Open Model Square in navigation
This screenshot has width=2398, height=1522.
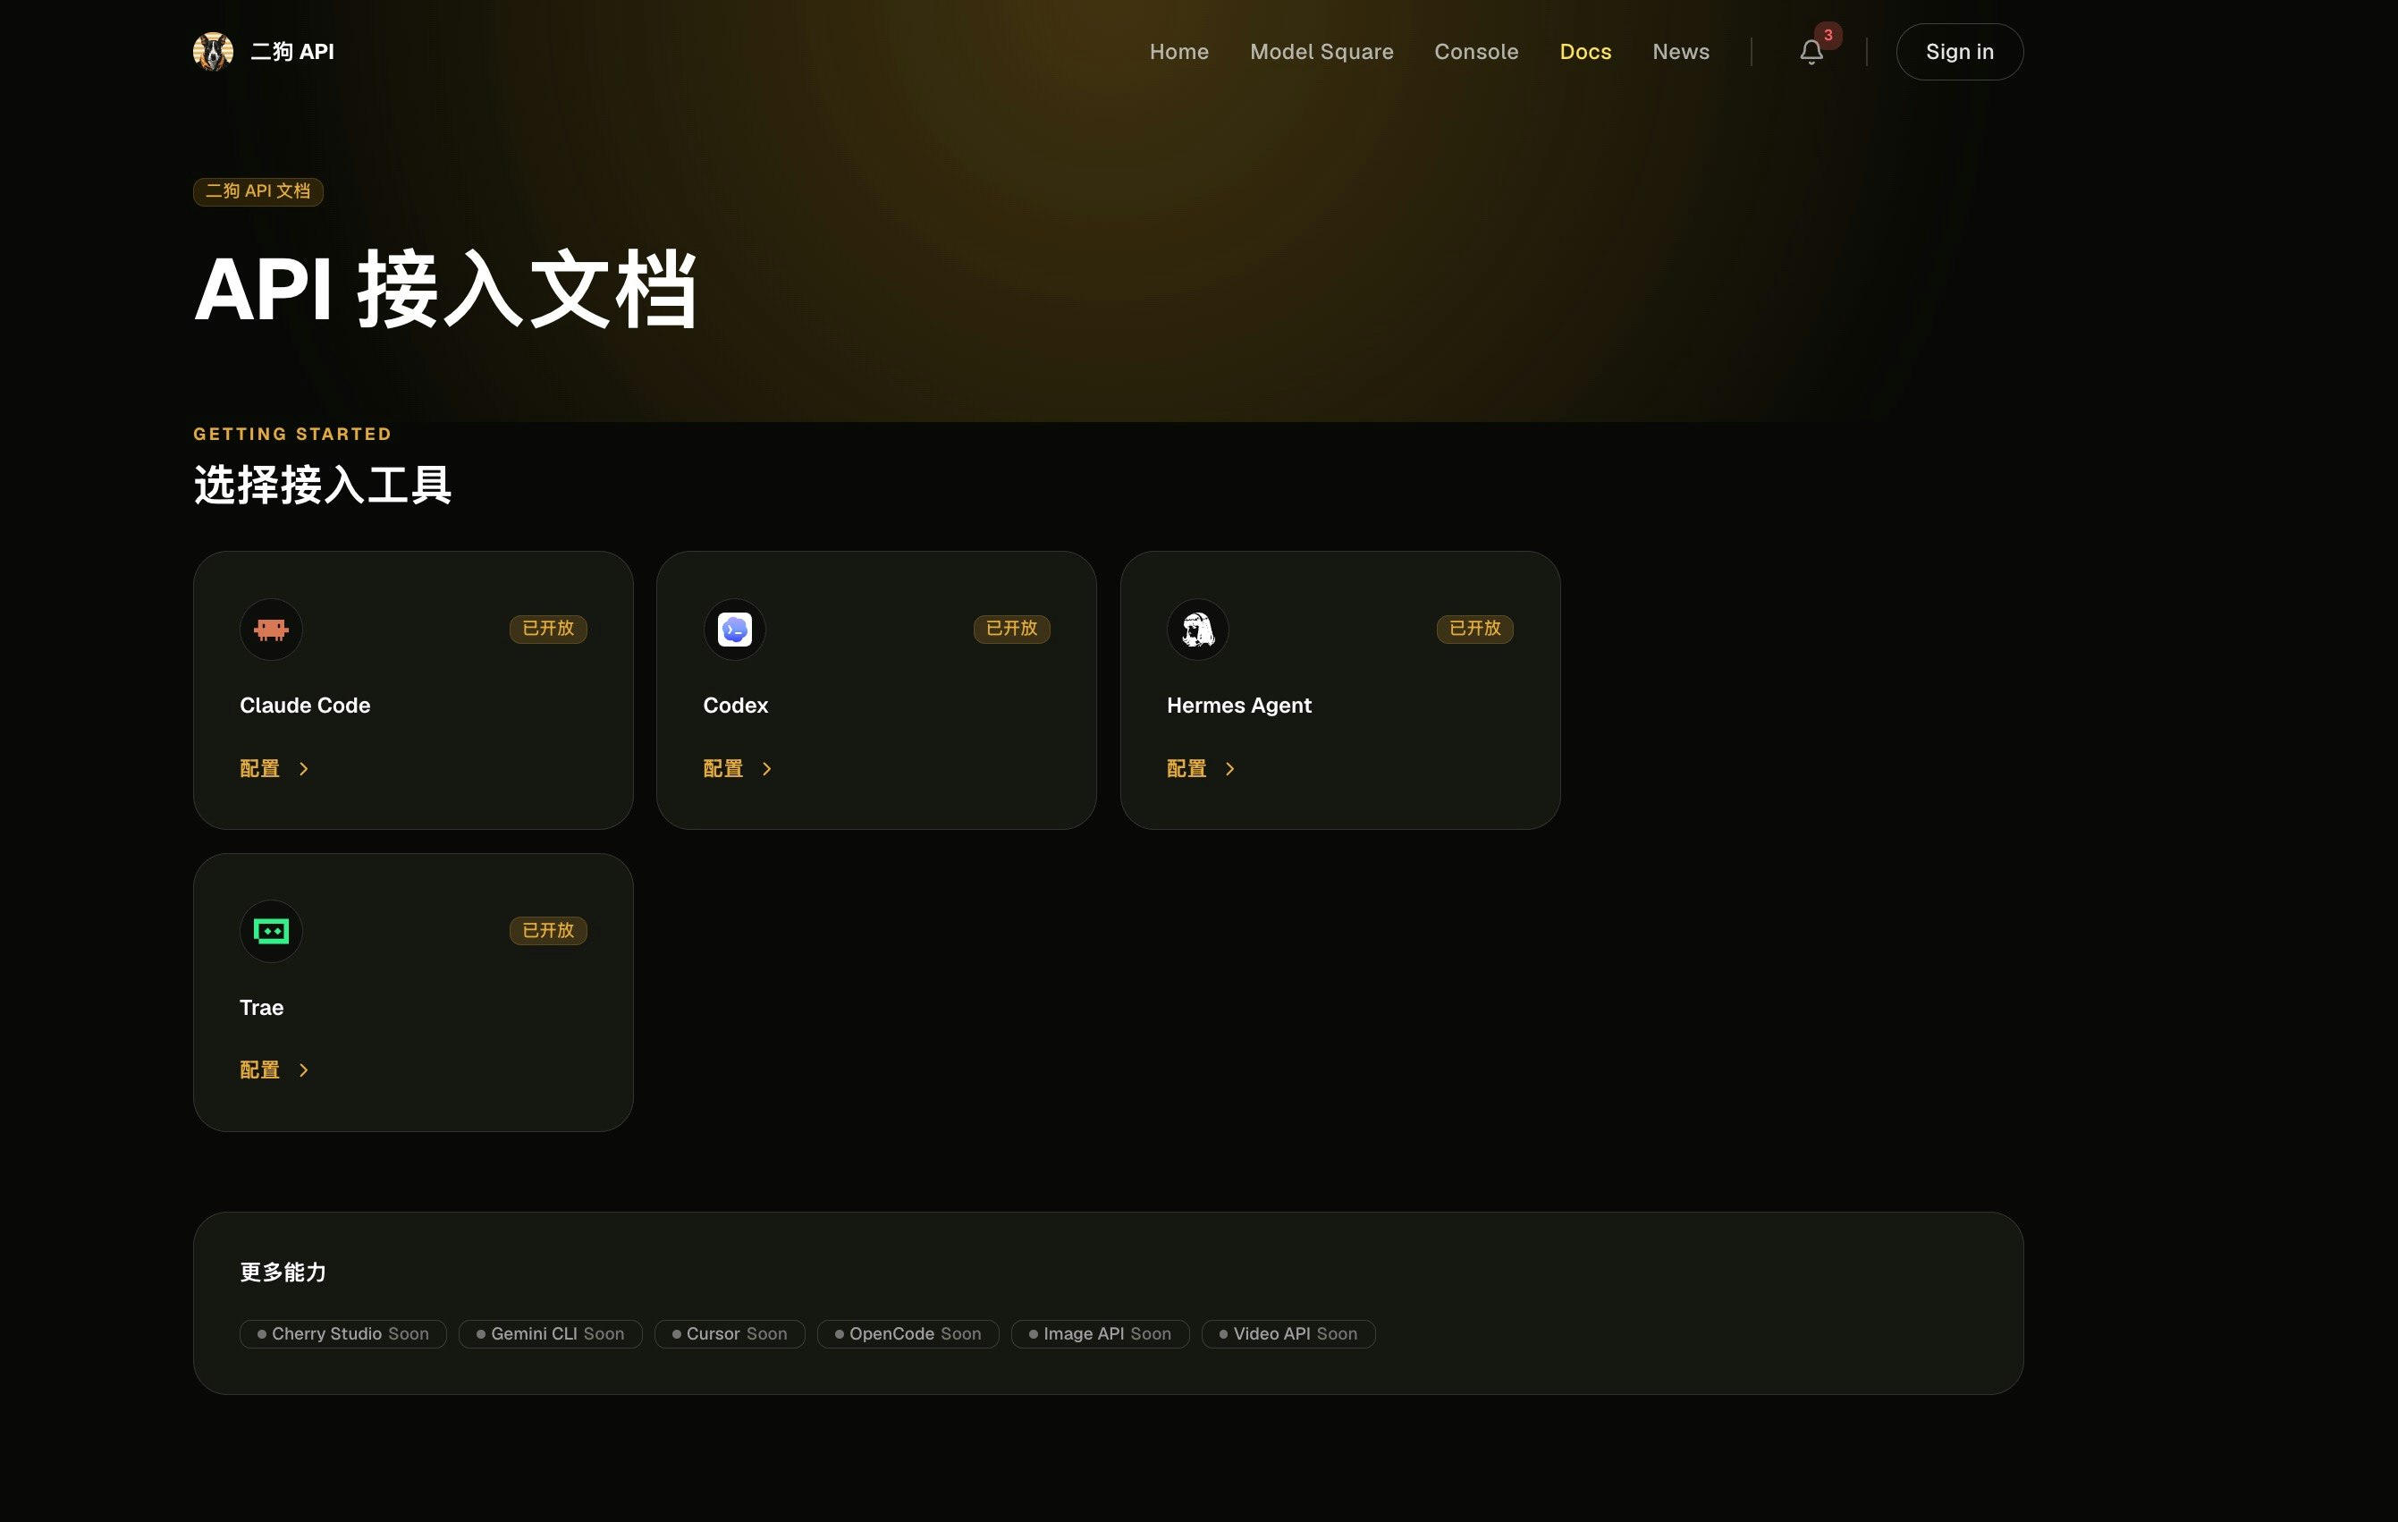pos(1321,52)
